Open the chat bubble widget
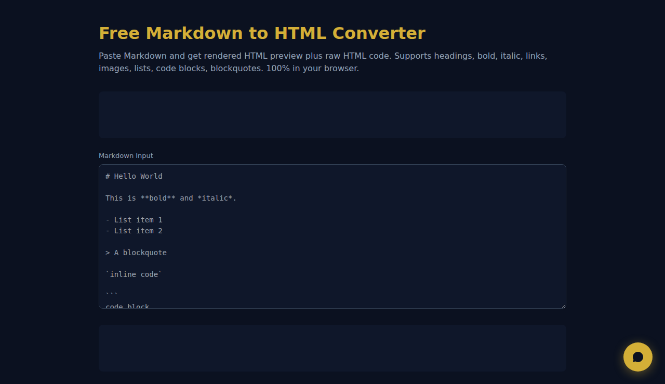The image size is (665, 384). coord(638,357)
